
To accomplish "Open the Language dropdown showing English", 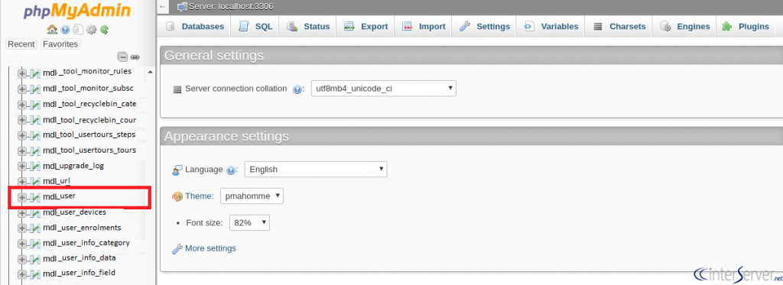I will click(x=316, y=169).
